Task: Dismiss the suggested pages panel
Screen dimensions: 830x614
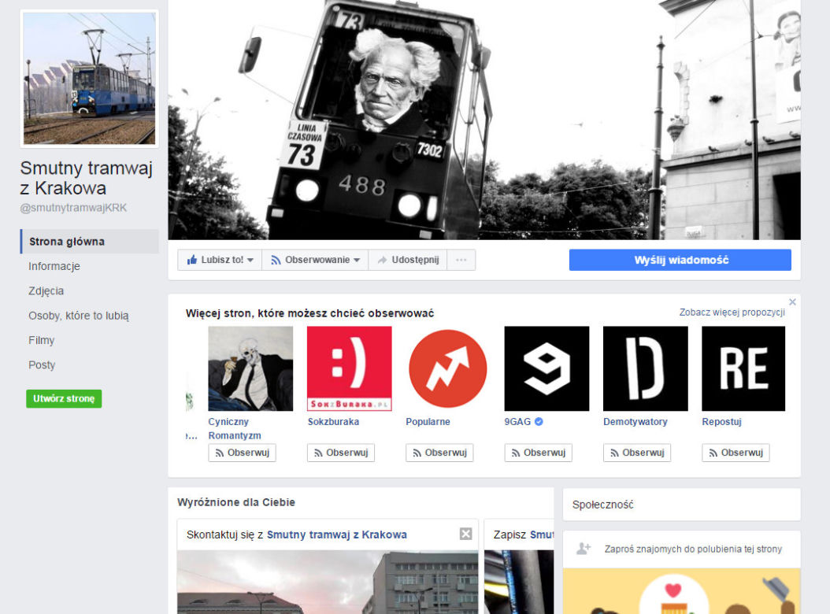Action: [x=792, y=301]
